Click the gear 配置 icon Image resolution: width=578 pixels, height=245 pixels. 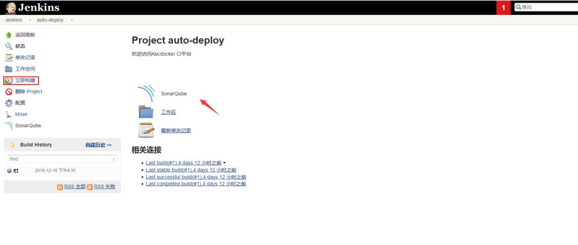click(x=9, y=103)
